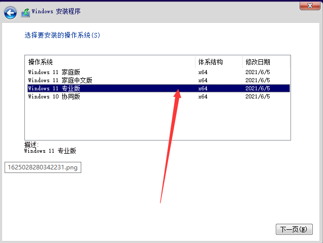
Task: Click x64 in the Windows 11 家庭版 row
Action: [x=203, y=72]
